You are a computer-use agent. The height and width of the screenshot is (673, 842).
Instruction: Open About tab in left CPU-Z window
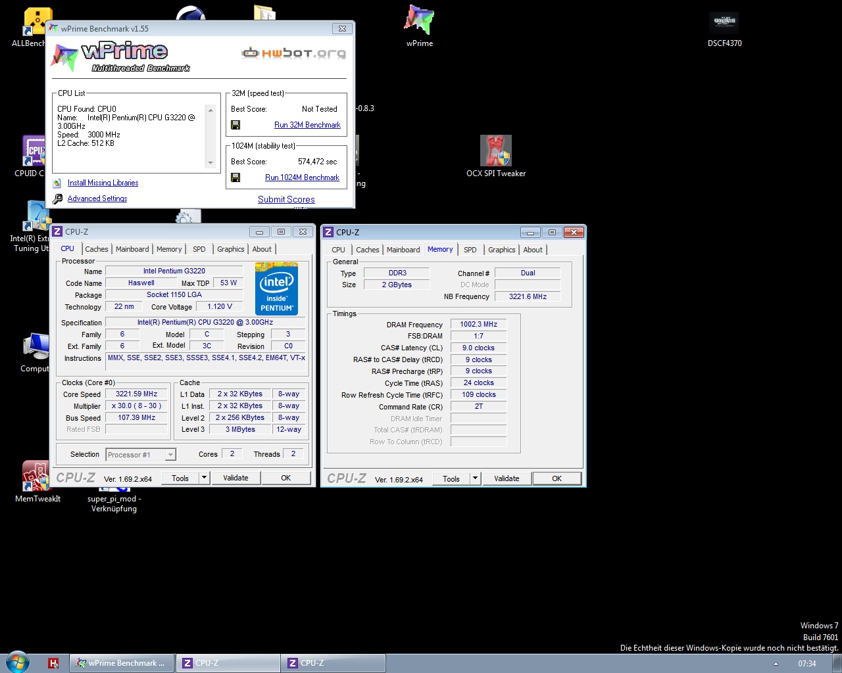coord(262,249)
